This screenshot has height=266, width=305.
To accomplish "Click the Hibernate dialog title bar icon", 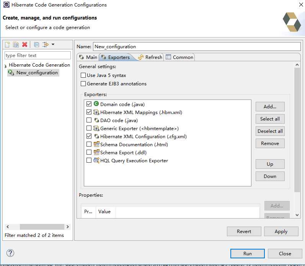I will click(7, 5).
